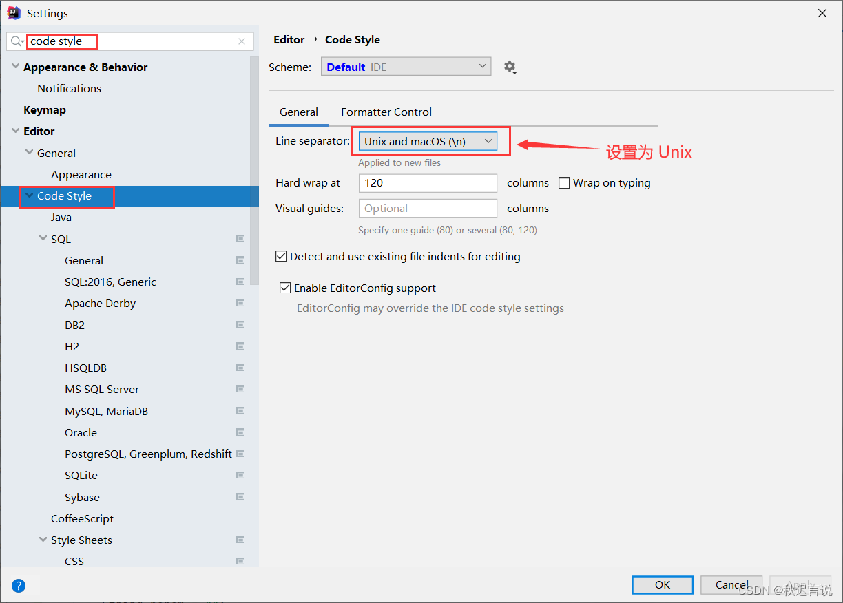Click the help question mark icon
843x603 pixels.
[18, 585]
